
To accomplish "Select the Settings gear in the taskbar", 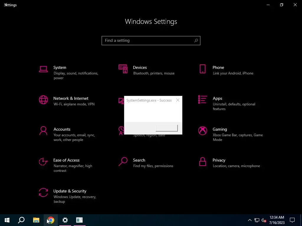I will [65, 220].
